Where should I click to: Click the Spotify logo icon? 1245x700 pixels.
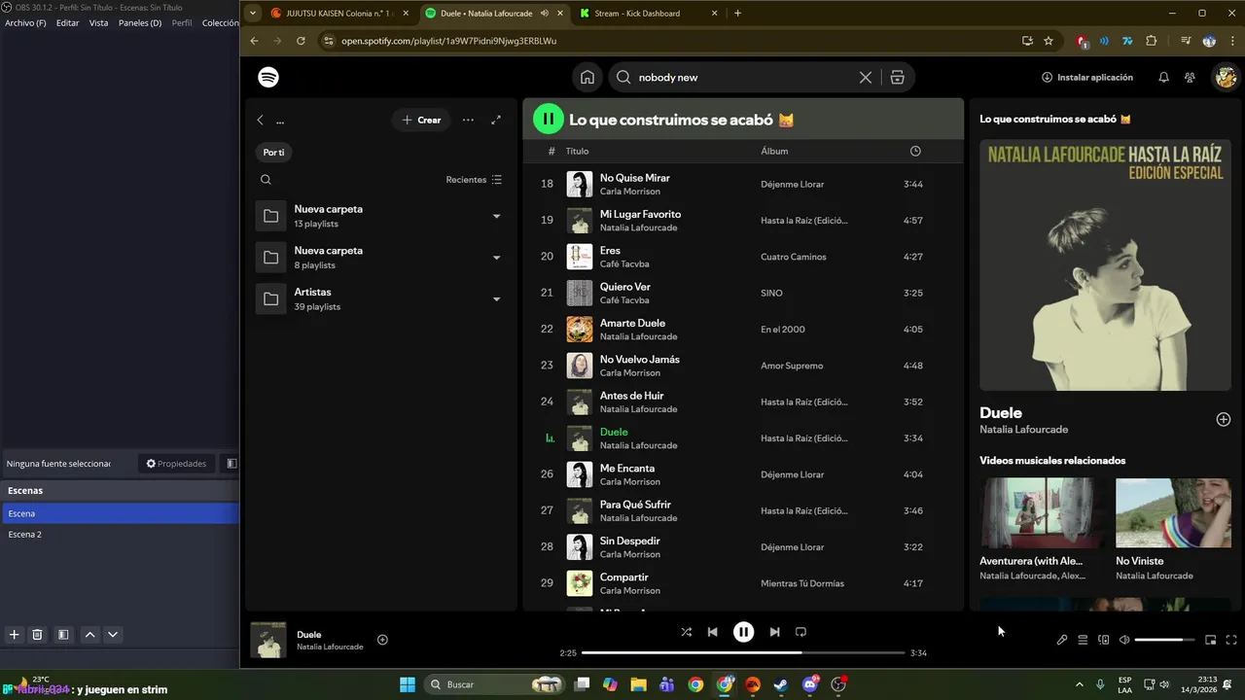tap(268, 77)
